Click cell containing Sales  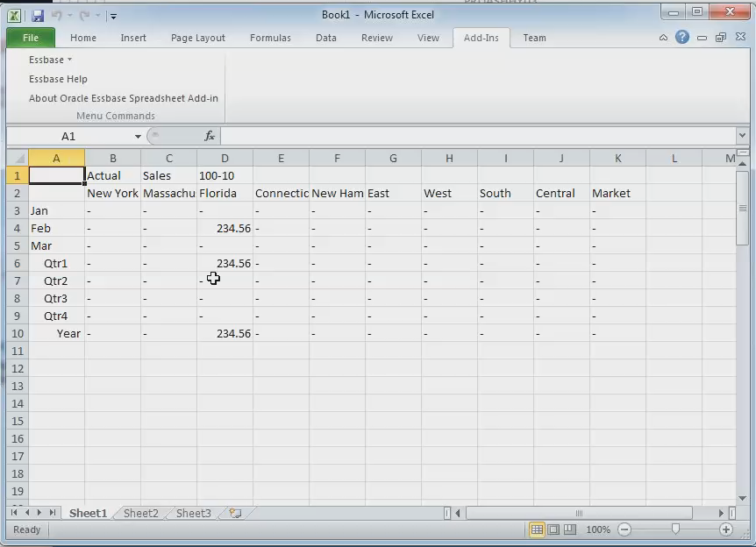click(168, 176)
